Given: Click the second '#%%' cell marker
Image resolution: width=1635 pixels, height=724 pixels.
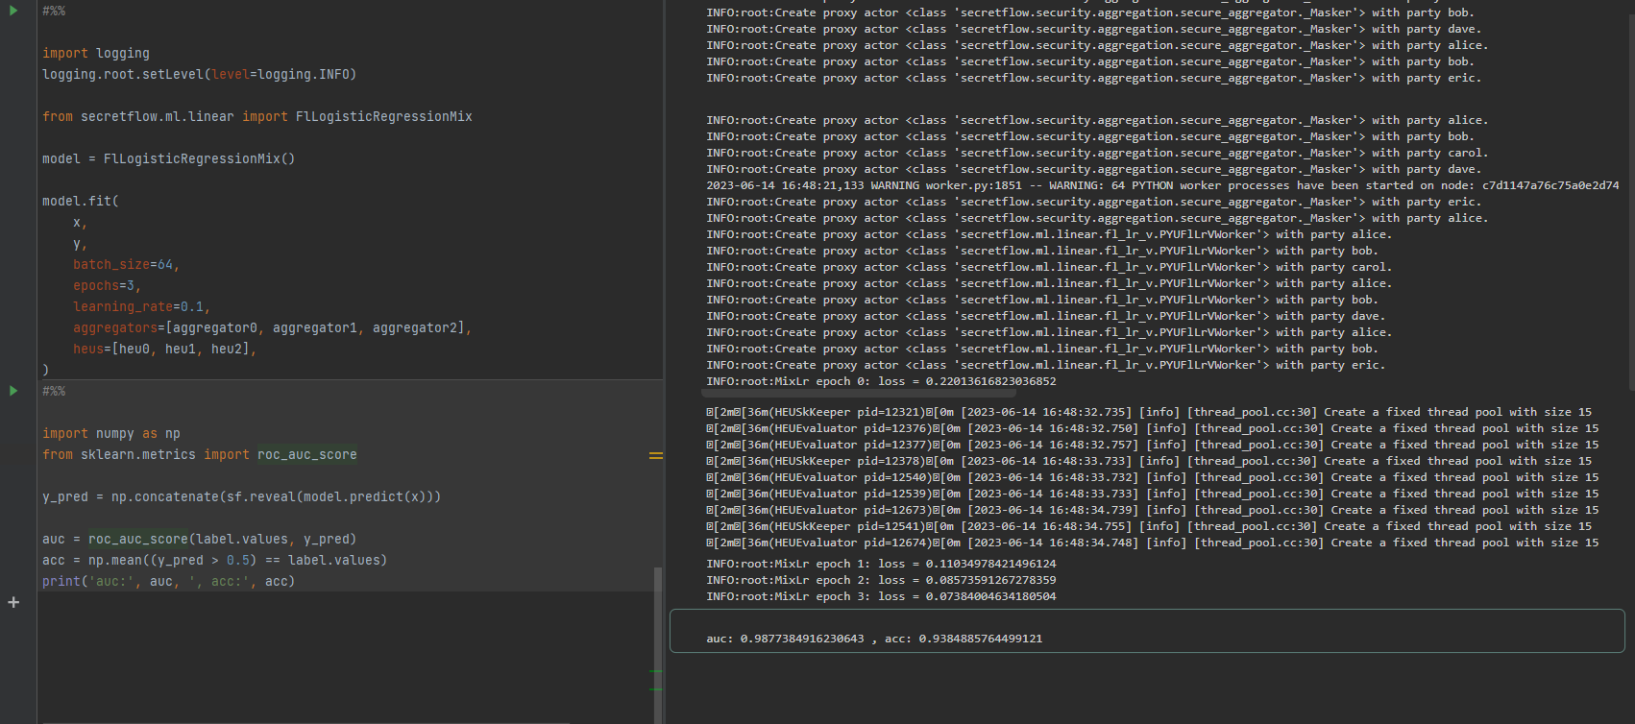Looking at the screenshot, I should coord(54,391).
